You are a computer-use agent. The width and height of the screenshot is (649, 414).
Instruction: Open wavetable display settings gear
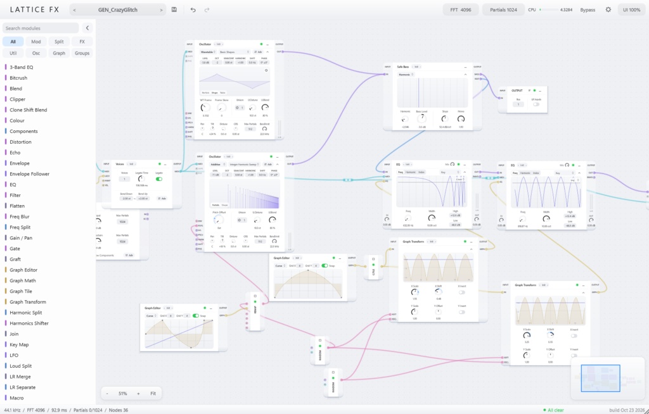(266, 70)
